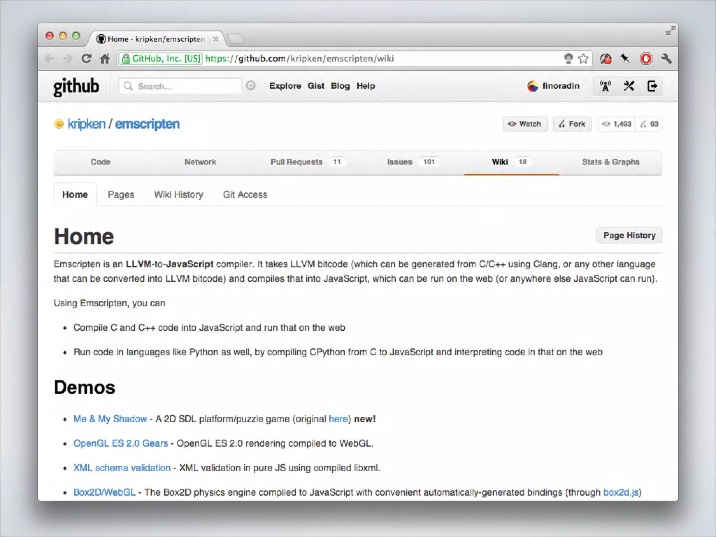This screenshot has width=716, height=537.
Task: Open the Chrome wrench settings menu
Action: (666, 58)
